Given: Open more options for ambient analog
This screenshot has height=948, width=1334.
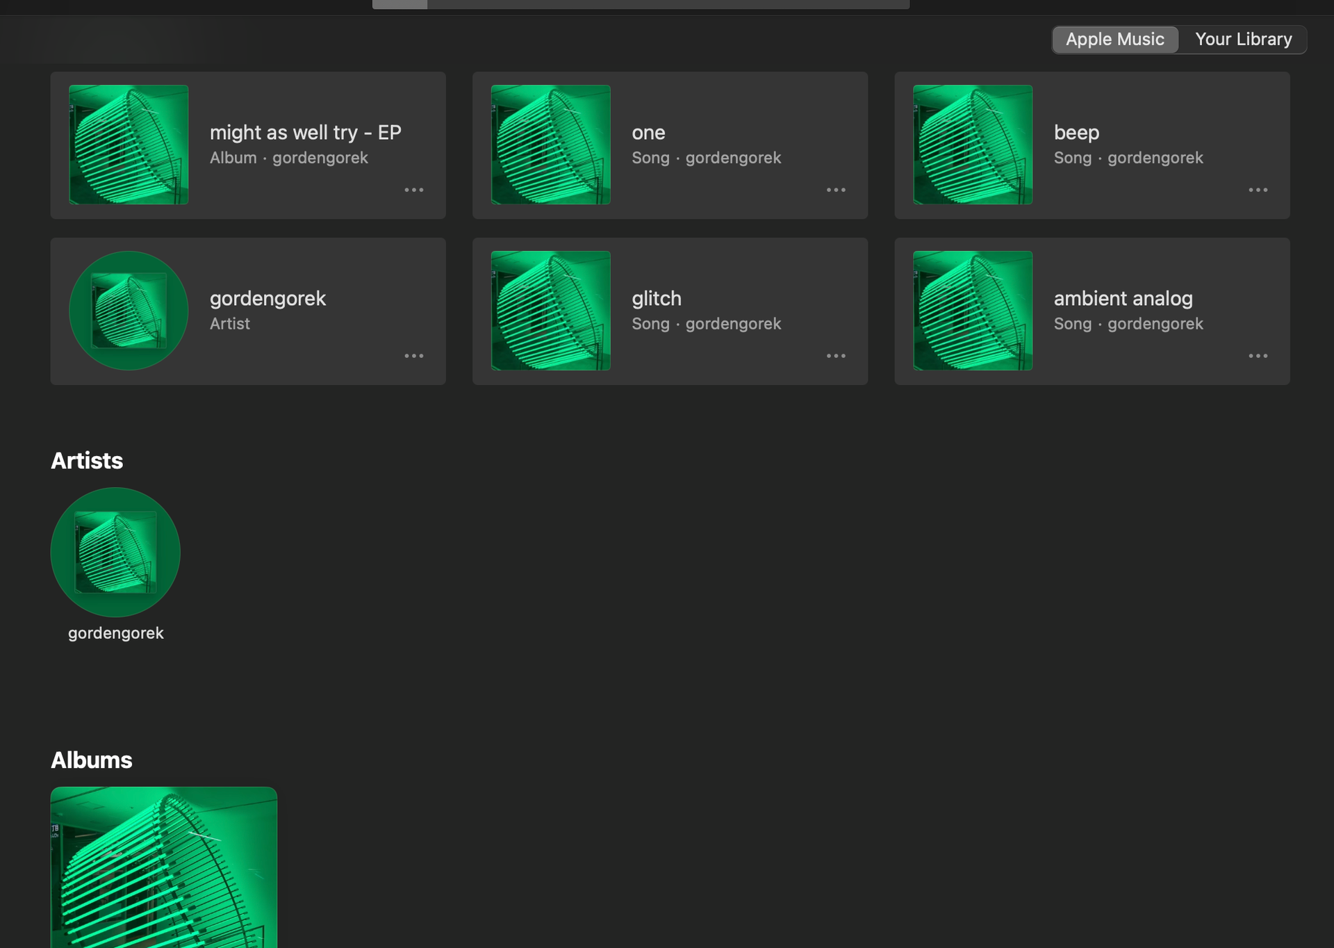Looking at the screenshot, I should click(x=1258, y=356).
